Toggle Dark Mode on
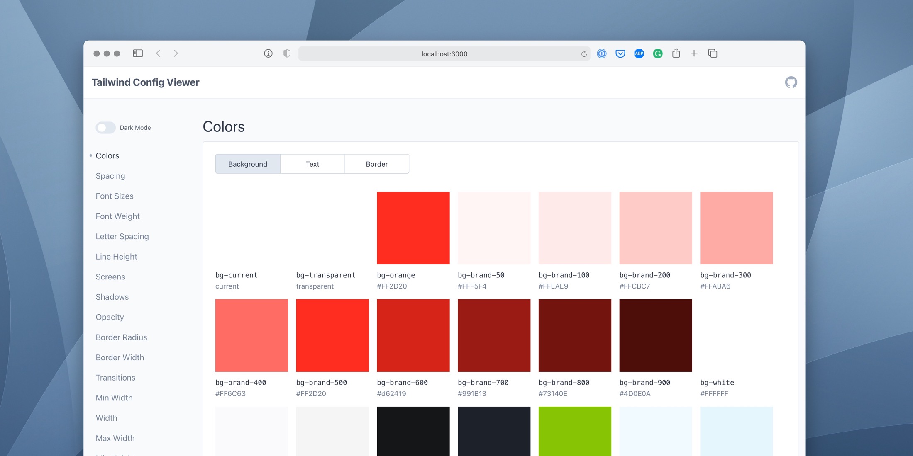This screenshot has height=456, width=913. pyautogui.click(x=105, y=127)
